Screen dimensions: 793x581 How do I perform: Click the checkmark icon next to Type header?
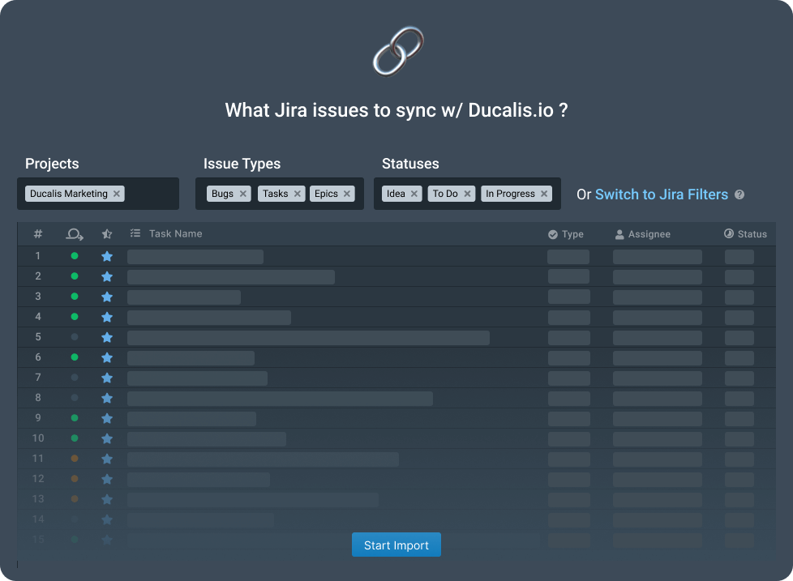553,234
